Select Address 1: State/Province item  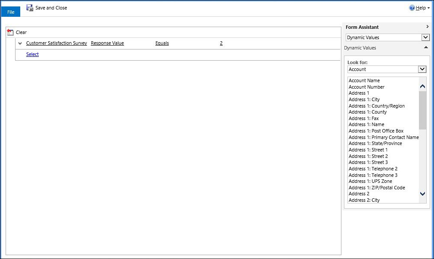click(x=375, y=143)
